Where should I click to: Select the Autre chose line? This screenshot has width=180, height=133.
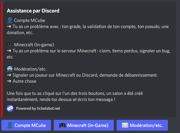(x=21, y=81)
